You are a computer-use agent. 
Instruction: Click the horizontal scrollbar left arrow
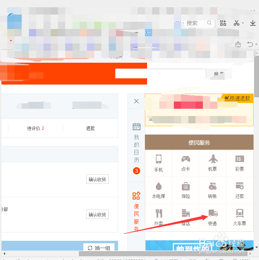[4, 253]
